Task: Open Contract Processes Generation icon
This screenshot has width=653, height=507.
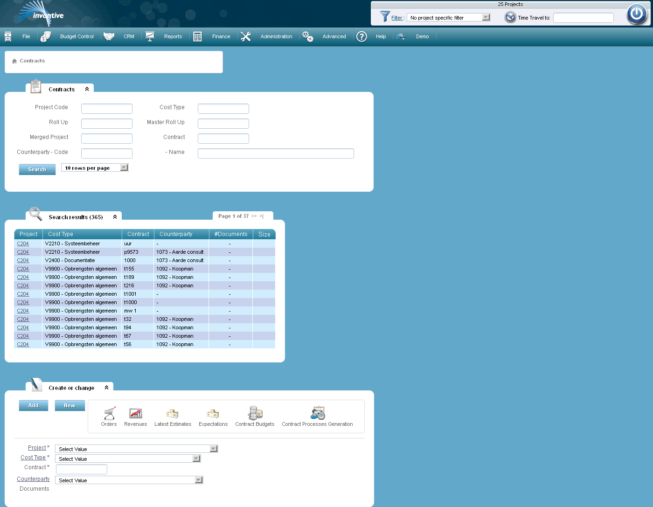Action: tap(318, 413)
